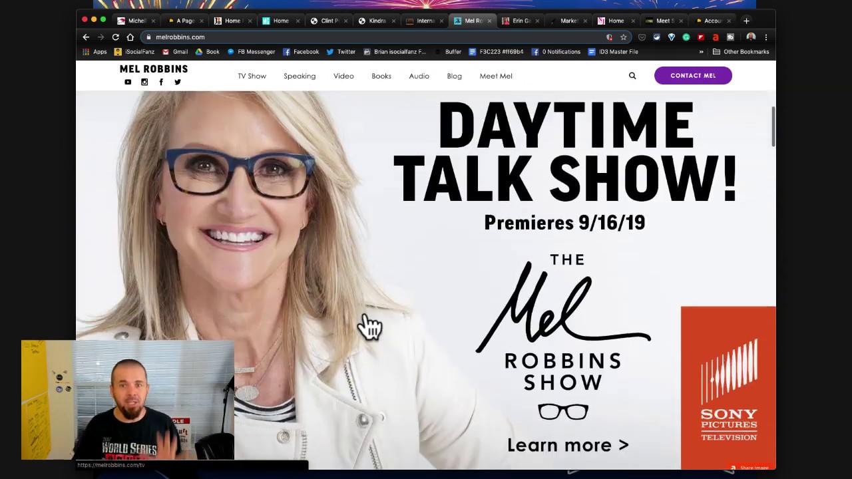Switch to the Michelle tab

pos(136,21)
